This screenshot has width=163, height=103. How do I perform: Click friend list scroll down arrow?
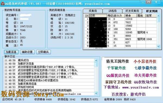pyautogui.click(x=158, y=46)
